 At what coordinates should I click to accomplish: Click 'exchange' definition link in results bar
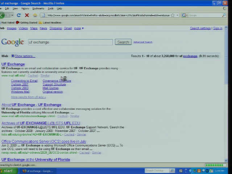click(x=190, y=56)
